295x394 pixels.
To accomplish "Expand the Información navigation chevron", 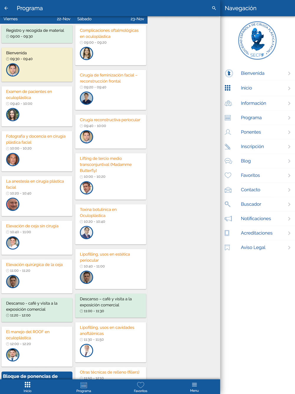I will 289,103.
